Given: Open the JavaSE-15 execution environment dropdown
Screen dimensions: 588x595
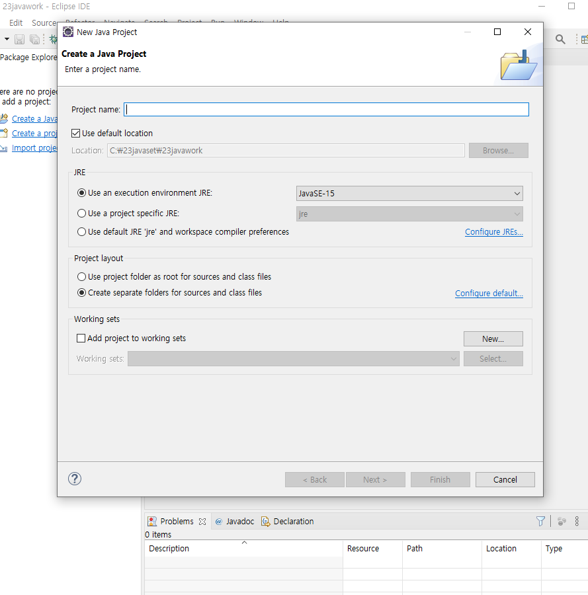Looking at the screenshot, I should (409, 194).
